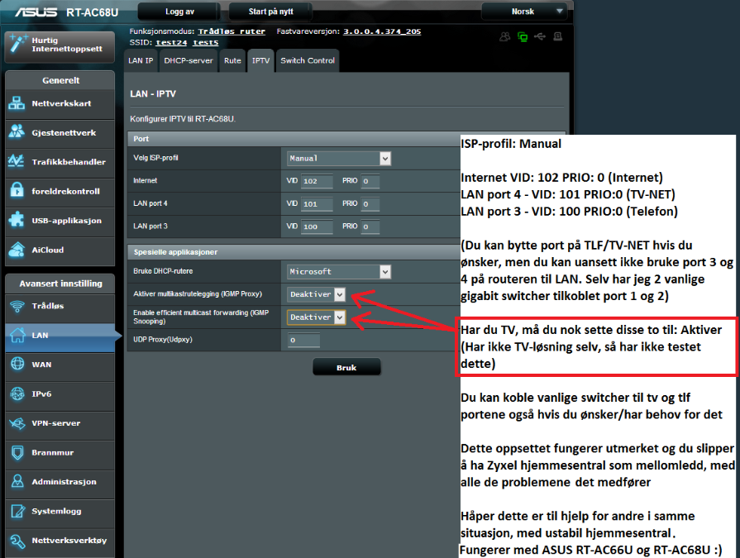This screenshot has height=558, width=740.
Task: Switch to the DHCP-server tab
Action: [x=189, y=61]
